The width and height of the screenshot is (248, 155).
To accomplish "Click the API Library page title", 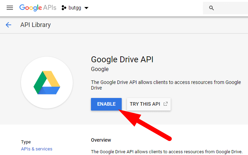I will 35,25.
